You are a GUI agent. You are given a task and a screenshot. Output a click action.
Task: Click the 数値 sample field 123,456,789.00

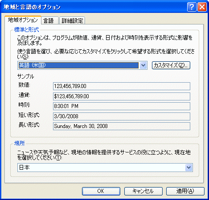click(122, 86)
